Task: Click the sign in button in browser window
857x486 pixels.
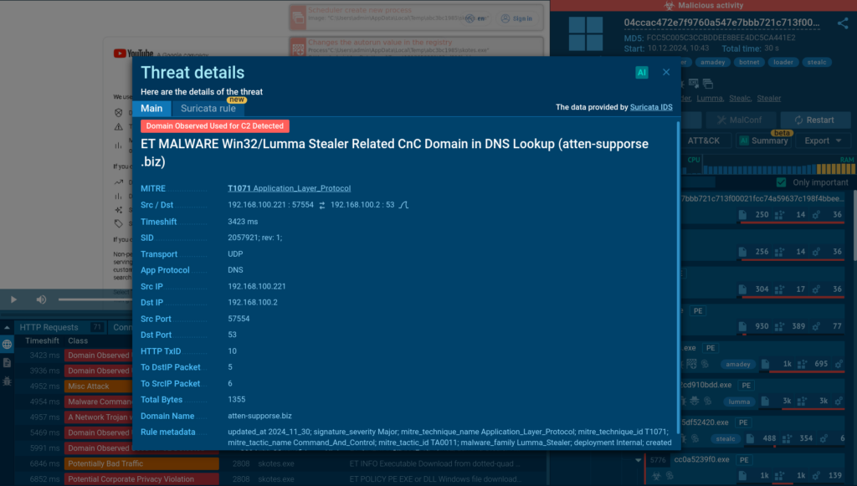Action: tap(516, 18)
